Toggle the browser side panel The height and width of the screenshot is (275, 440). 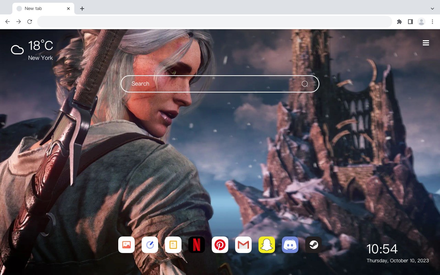click(410, 22)
